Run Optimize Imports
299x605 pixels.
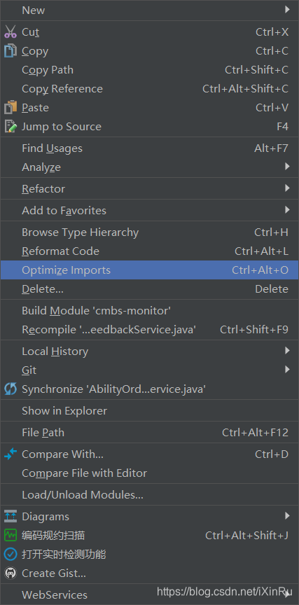[x=149, y=270]
